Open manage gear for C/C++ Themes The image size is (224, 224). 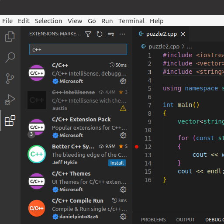[123, 190]
